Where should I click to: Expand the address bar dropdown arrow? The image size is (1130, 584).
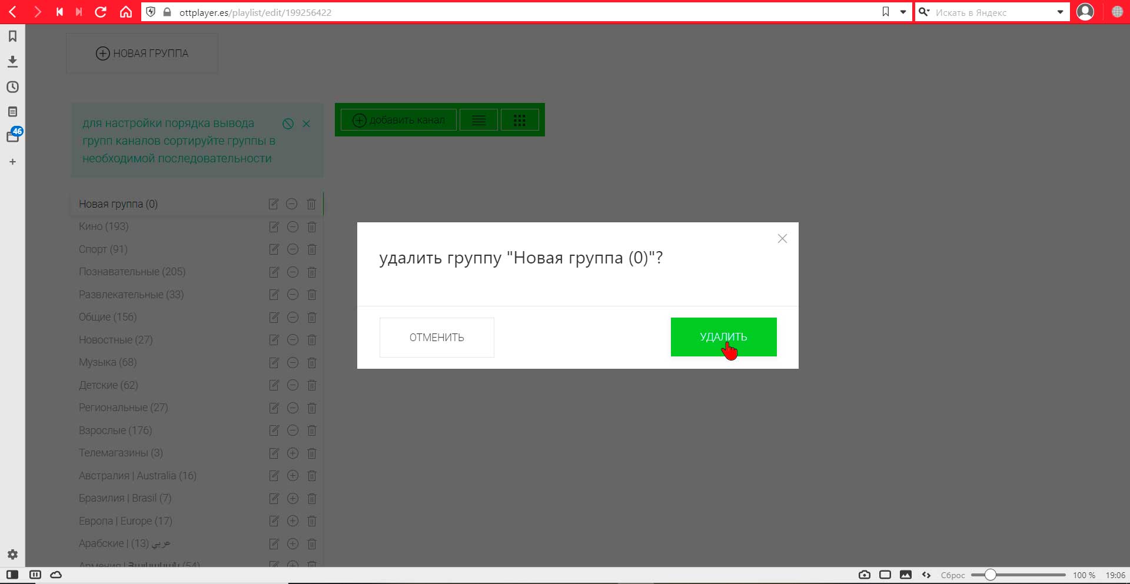click(x=903, y=12)
